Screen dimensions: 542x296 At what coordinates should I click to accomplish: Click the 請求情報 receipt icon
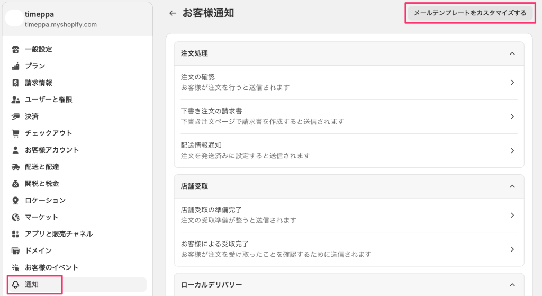(x=15, y=83)
